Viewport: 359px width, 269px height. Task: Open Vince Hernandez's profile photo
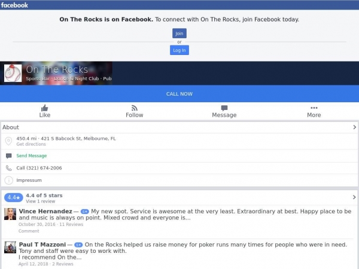(10, 214)
